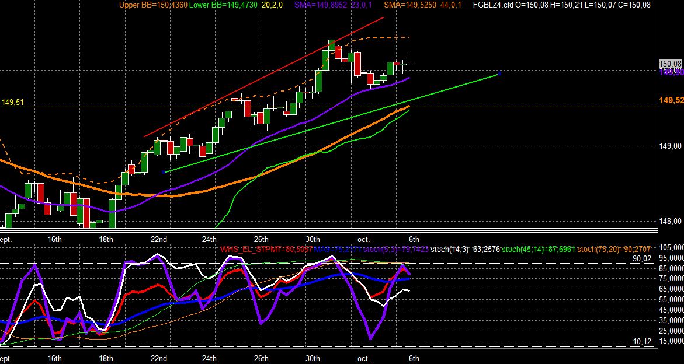Select the SMA parameters '23,0,1'
The width and height of the screenshot is (684, 364).
(x=363, y=5)
